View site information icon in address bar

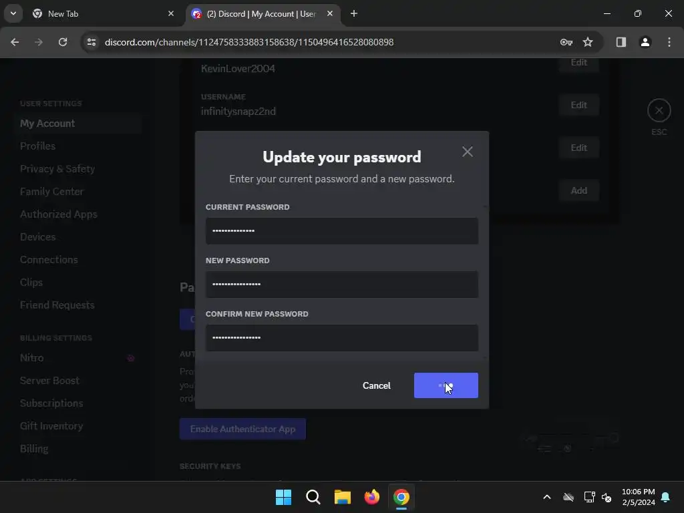[91, 42]
